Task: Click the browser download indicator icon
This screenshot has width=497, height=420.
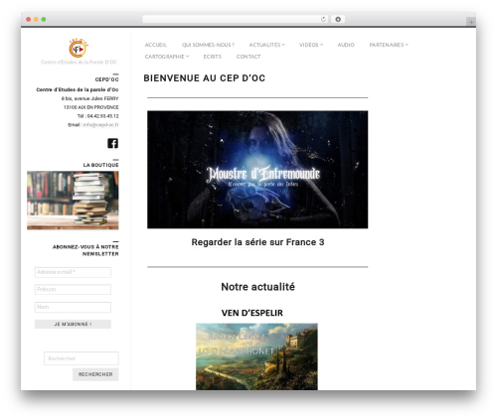Action: tap(338, 19)
